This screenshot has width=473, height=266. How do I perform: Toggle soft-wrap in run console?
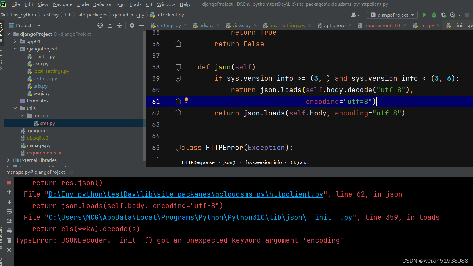pos(9,211)
